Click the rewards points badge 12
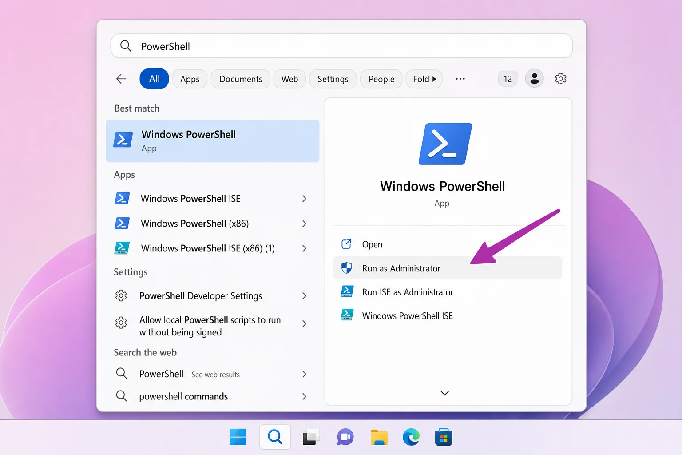Viewport: 682px width, 455px height. point(508,79)
